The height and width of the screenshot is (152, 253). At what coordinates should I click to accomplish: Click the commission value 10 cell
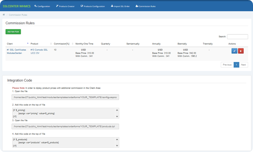click(x=55, y=50)
